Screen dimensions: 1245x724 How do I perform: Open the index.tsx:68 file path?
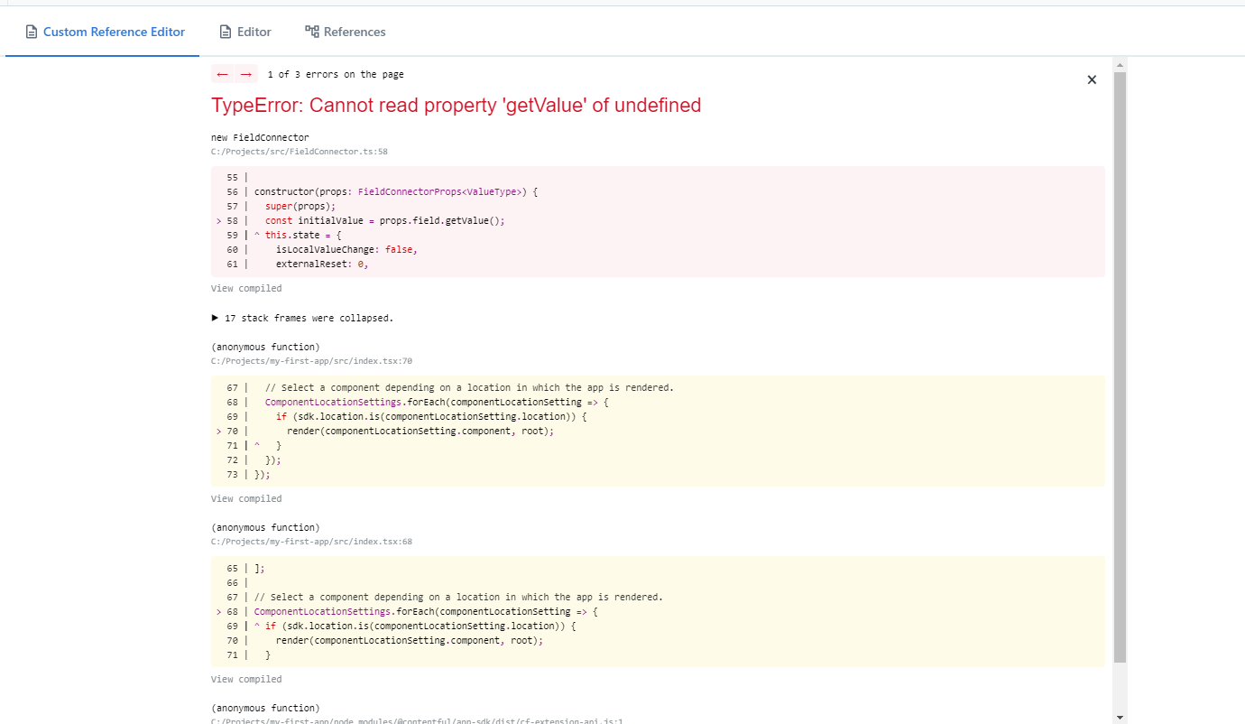coord(311,541)
